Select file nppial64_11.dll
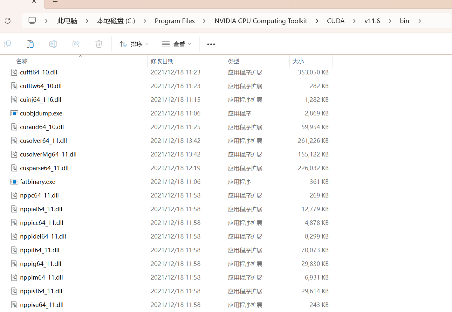 tap(41, 209)
